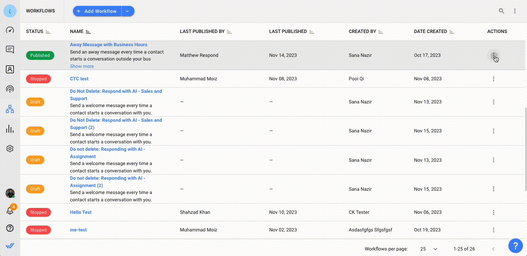Click the vertical scrollbar on the table

click(525, 147)
